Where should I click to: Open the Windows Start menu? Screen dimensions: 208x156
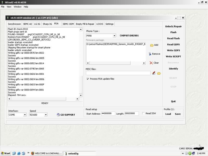[5, 153]
